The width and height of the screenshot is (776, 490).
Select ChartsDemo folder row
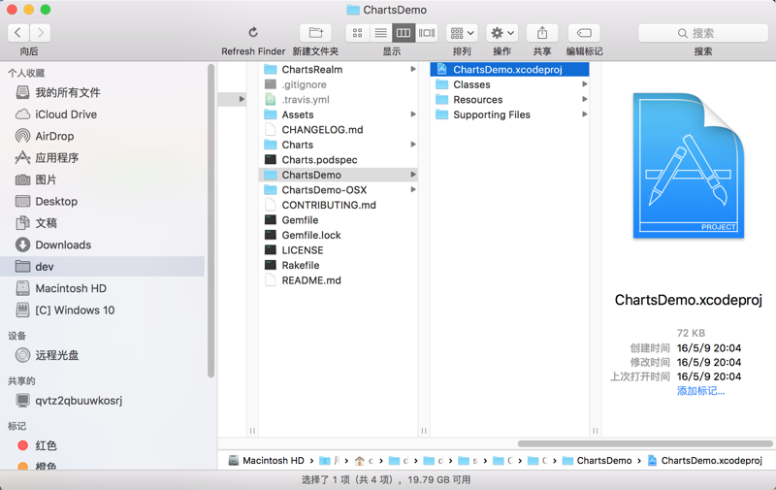[339, 175]
